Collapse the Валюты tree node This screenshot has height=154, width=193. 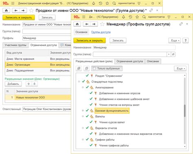pos(83,116)
